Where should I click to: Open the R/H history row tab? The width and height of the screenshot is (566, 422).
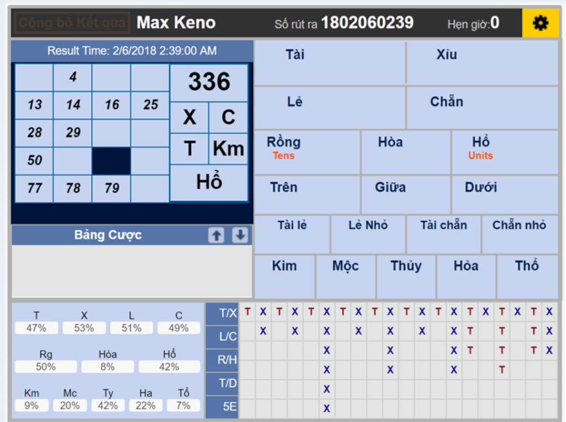coord(222,360)
